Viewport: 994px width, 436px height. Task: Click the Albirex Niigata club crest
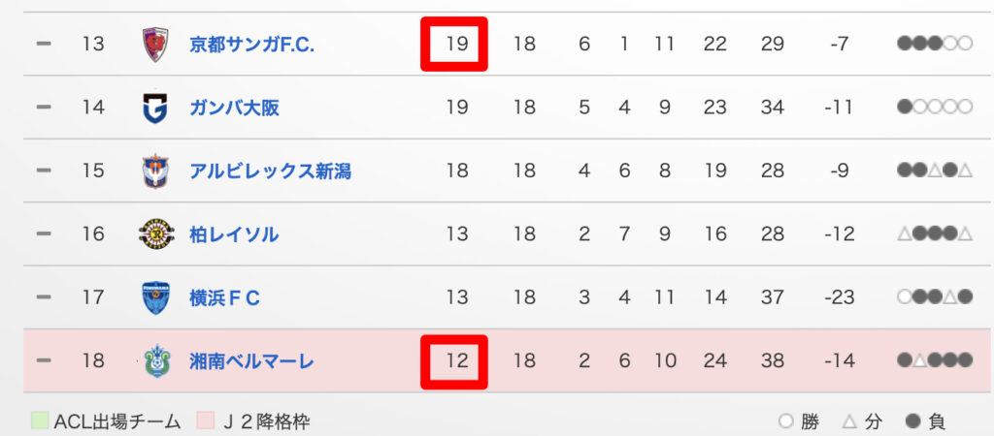[155, 171]
